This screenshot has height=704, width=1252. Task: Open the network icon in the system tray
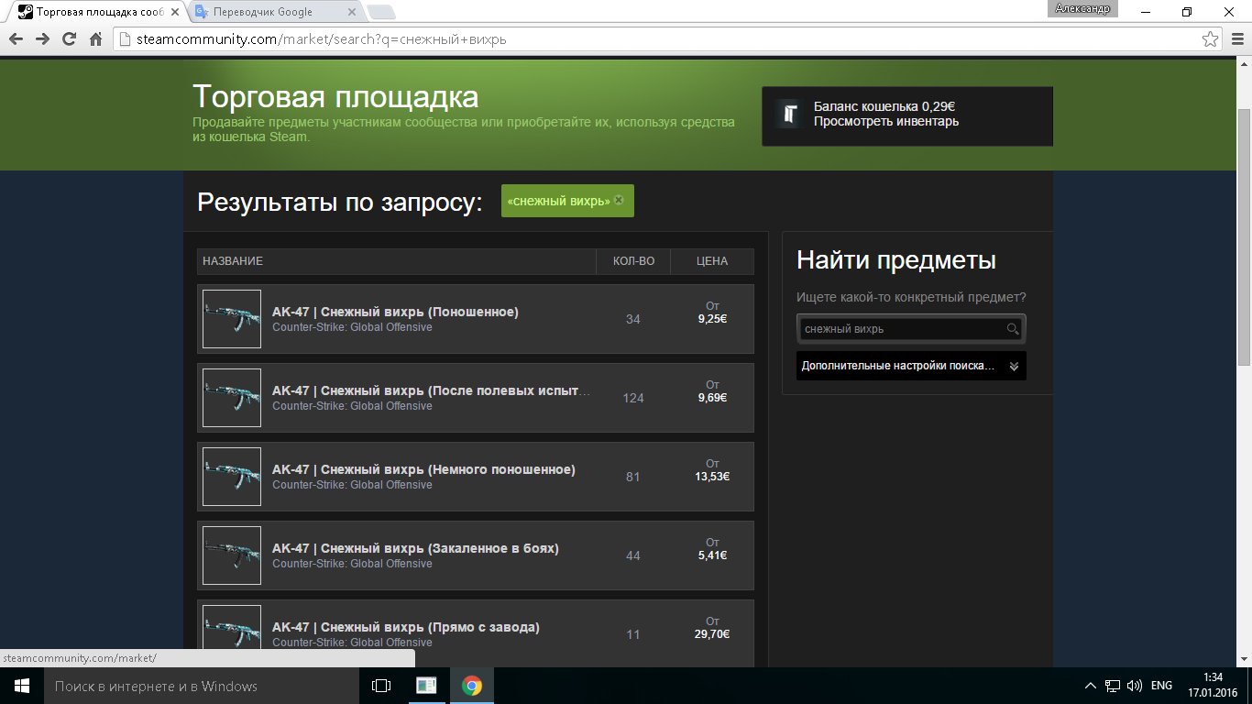tap(1113, 686)
